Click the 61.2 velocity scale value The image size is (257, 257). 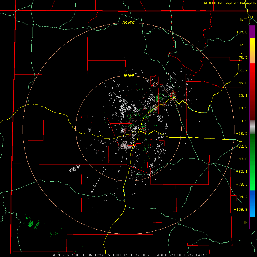[x=243, y=70]
